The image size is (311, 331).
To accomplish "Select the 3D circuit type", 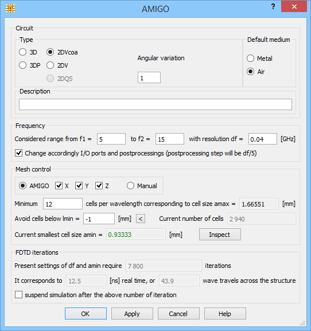I will (x=22, y=52).
